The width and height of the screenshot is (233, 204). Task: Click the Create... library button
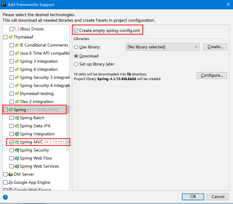click(x=215, y=47)
